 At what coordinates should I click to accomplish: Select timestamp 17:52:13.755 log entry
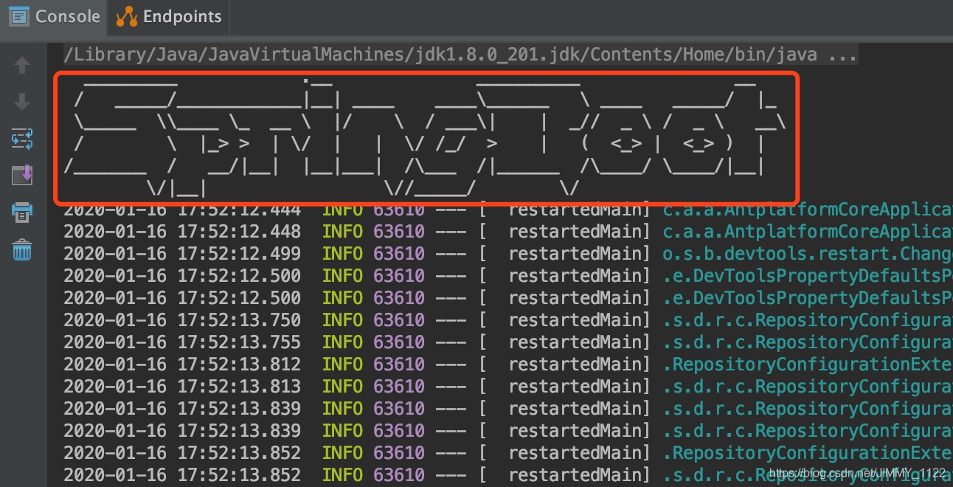click(x=182, y=342)
